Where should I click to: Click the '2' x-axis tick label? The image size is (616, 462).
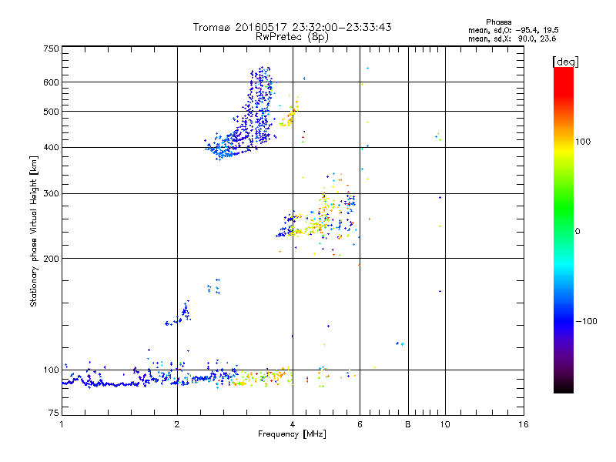coord(177,424)
